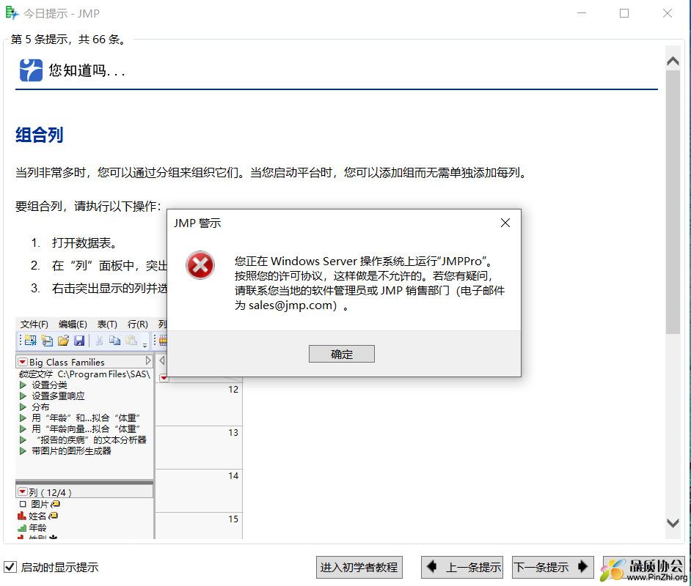The height and width of the screenshot is (586, 691).
Task: Click the grey left-pointing arrow above the data grid
Action: click(x=161, y=360)
